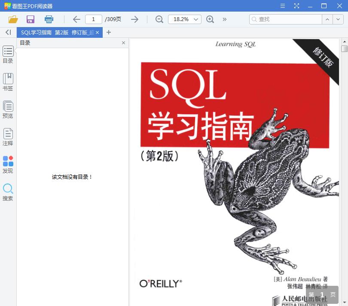The image size is (348, 306).
Task: Click the 查找 search input field
Action: coord(286,19)
